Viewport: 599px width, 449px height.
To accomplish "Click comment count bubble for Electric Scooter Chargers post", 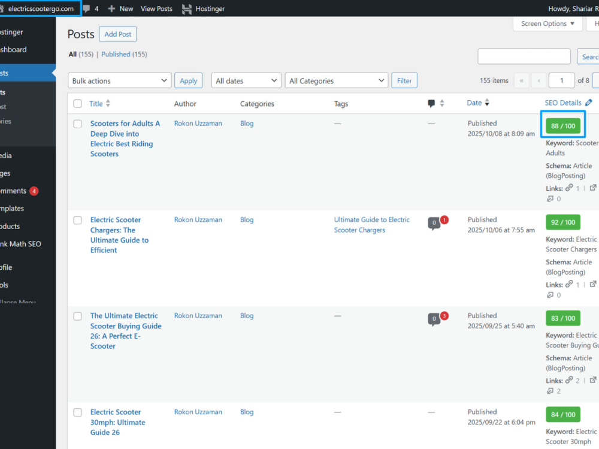I will 434,223.
